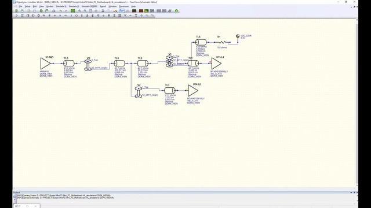This screenshot has height=208, width=371.
Task: Open the Simulate PI menu
Action: 74,6
